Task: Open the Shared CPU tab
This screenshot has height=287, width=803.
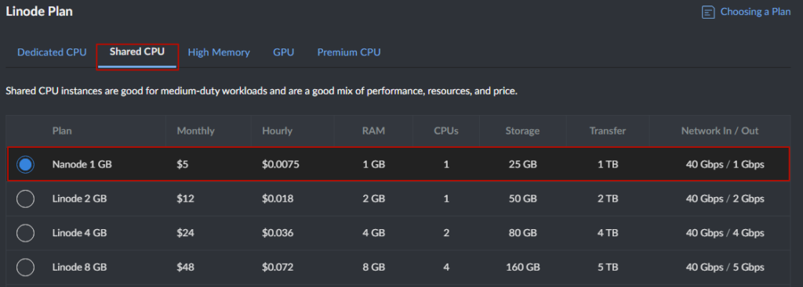Action: (136, 52)
